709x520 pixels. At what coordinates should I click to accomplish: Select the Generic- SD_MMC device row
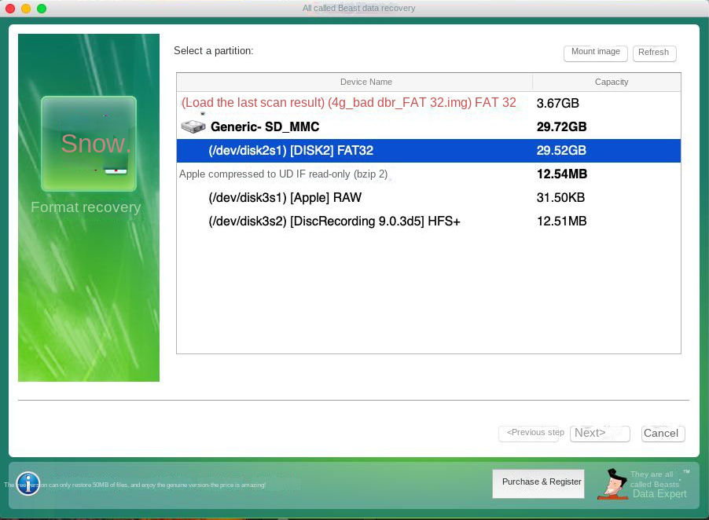[x=265, y=126]
